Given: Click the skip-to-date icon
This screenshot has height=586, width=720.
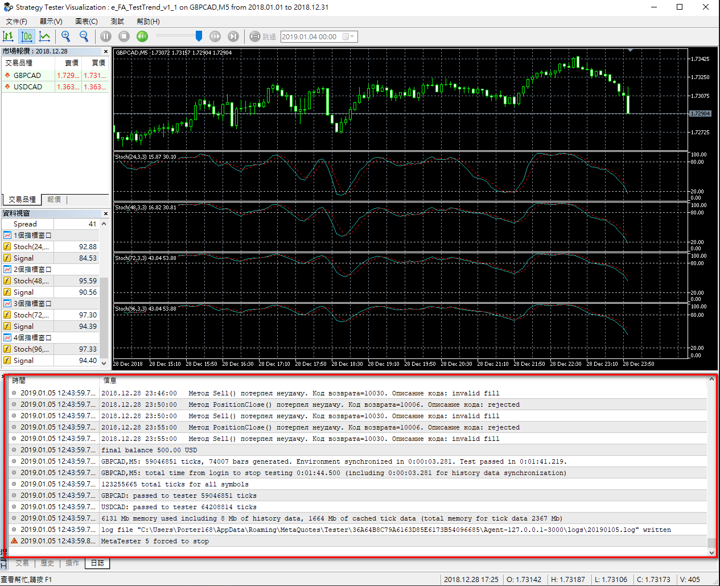Looking at the screenshot, I should [255, 36].
